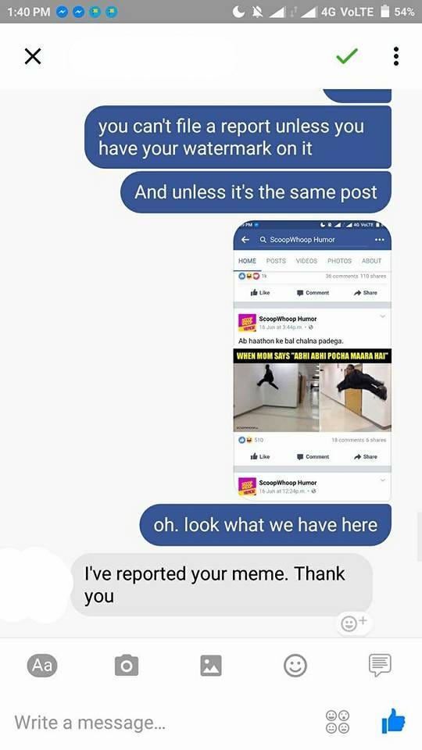Tap the quick replies speech bubble icon
The width and height of the screenshot is (422, 750).
380,665
